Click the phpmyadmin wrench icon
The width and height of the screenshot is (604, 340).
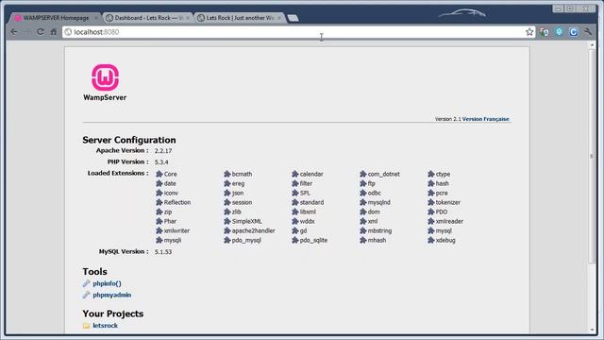point(86,295)
